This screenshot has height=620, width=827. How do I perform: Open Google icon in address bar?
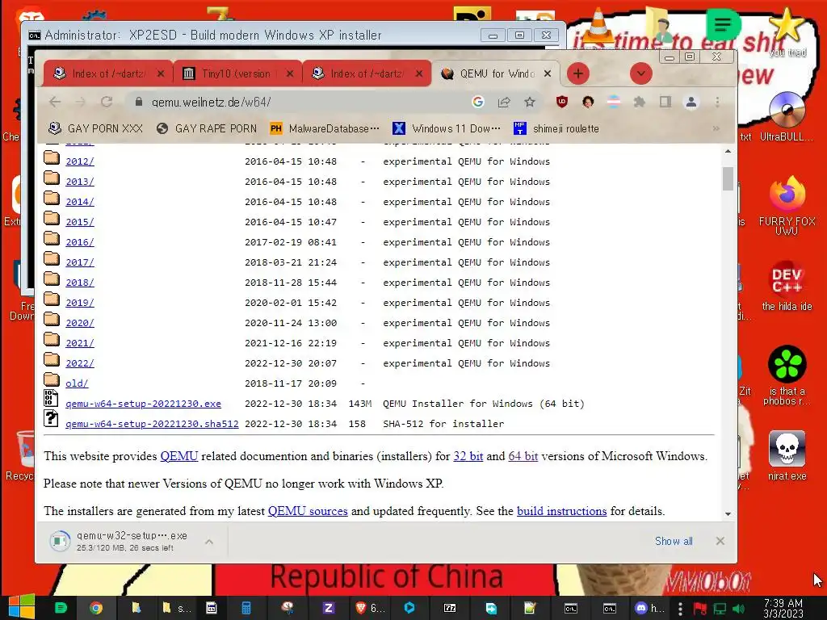(478, 102)
